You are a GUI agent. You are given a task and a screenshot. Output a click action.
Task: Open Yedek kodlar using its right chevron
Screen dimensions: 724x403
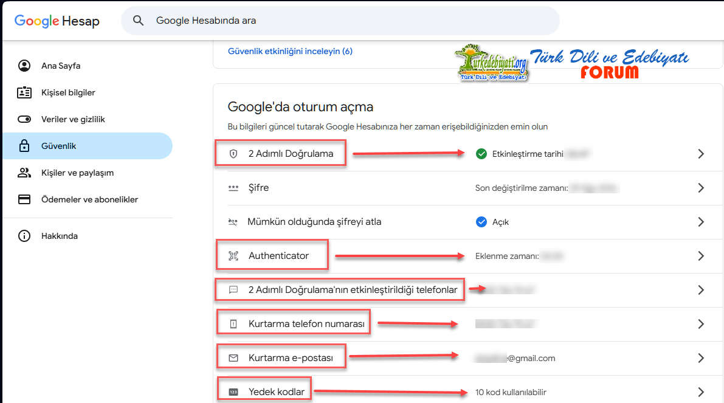(701, 392)
